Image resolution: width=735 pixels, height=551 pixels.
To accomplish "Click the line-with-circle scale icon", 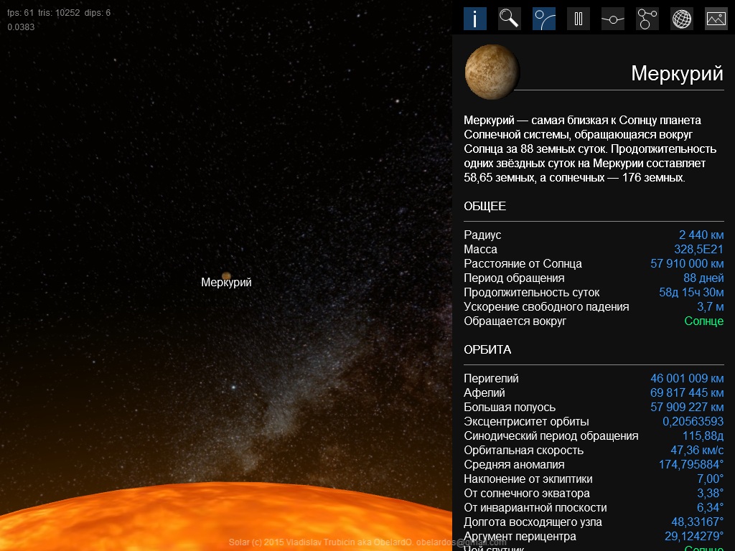I will pyautogui.click(x=613, y=19).
